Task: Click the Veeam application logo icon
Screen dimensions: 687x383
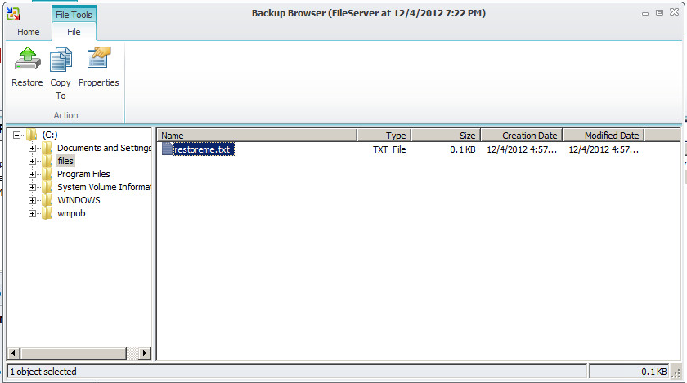Action: click(x=13, y=14)
